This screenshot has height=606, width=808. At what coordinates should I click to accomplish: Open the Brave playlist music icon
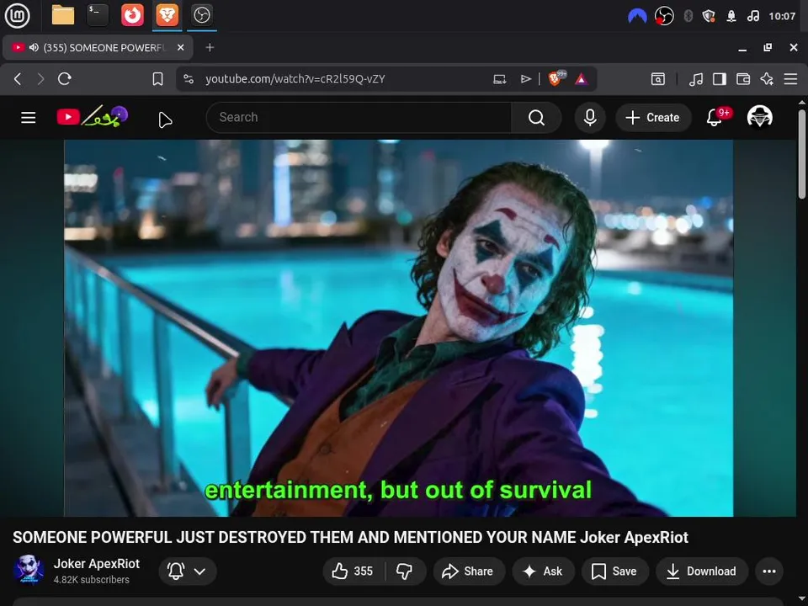[x=696, y=79]
